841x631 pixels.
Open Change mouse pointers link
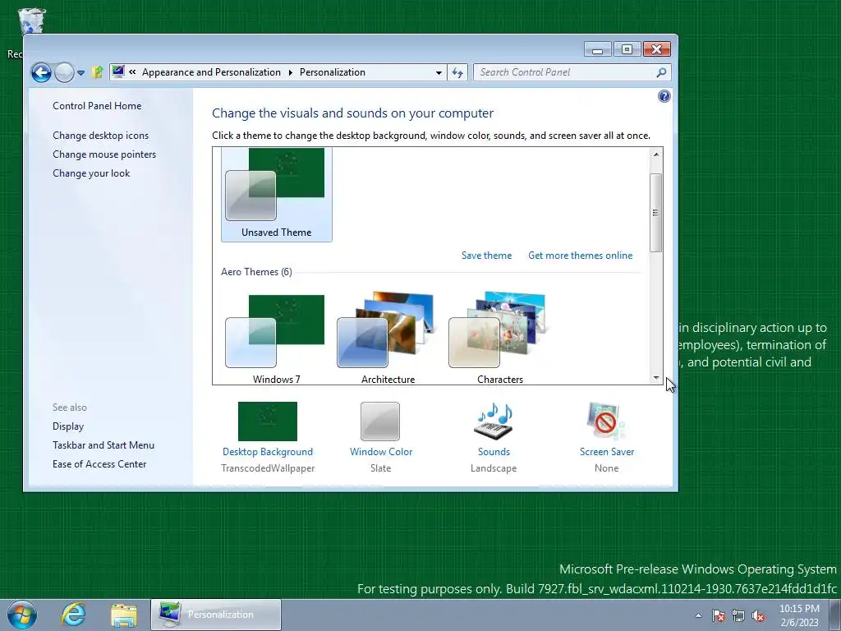104,154
